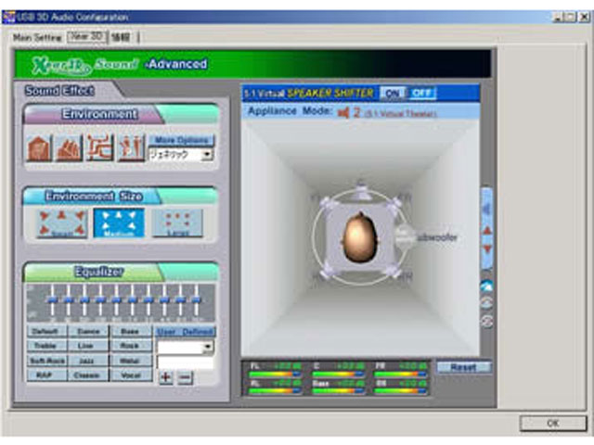Apply the Classic equalizer preset
This screenshot has width=594, height=445.
click(x=88, y=375)
